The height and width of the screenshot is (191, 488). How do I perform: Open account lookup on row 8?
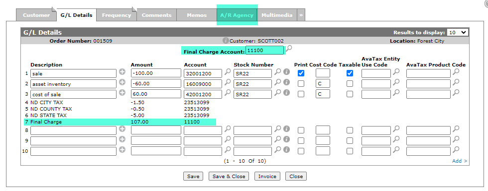click(x=228, y=128)
